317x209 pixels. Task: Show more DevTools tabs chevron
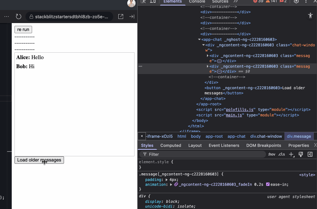(236, 1)
